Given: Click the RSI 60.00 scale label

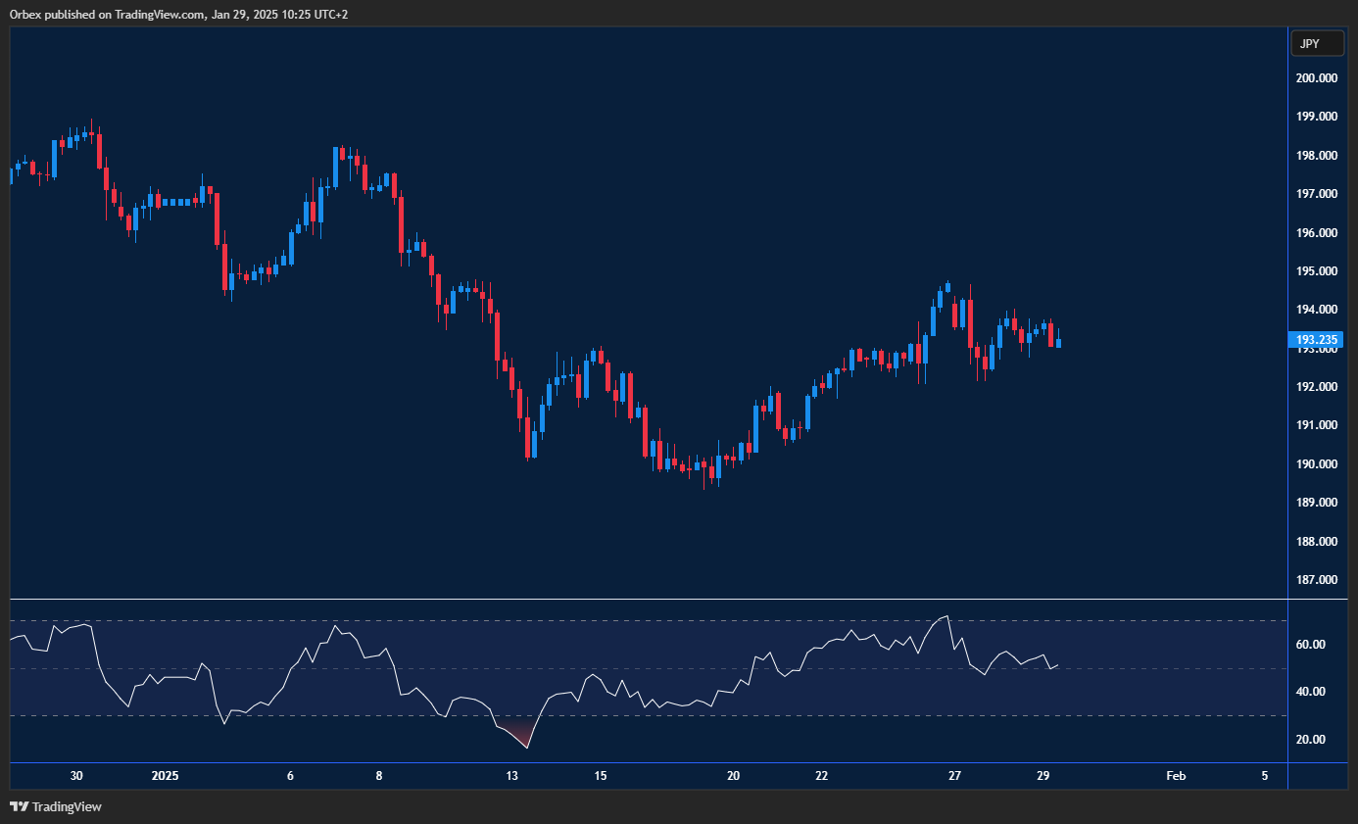Looking at the screenshot, I should (x=1311, y=645).
